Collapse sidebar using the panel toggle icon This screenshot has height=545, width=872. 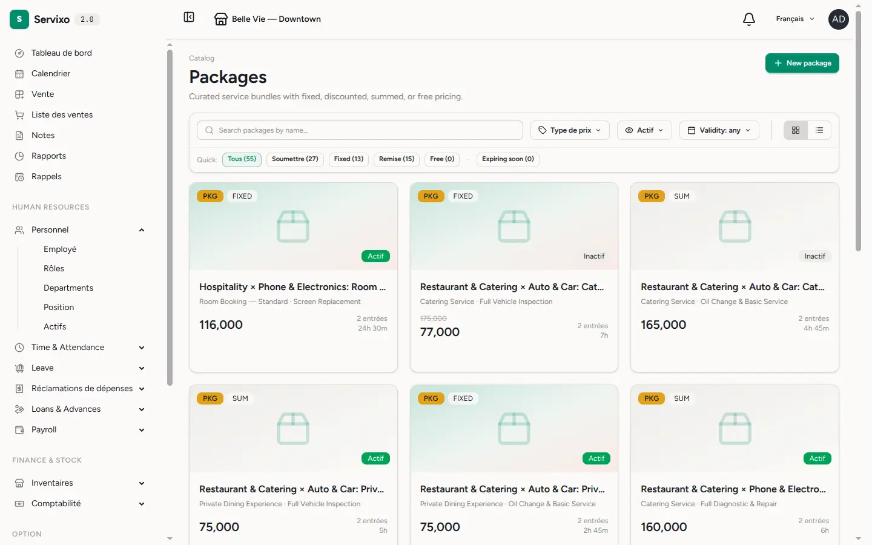pyautogui.click(x=189, y=18)
